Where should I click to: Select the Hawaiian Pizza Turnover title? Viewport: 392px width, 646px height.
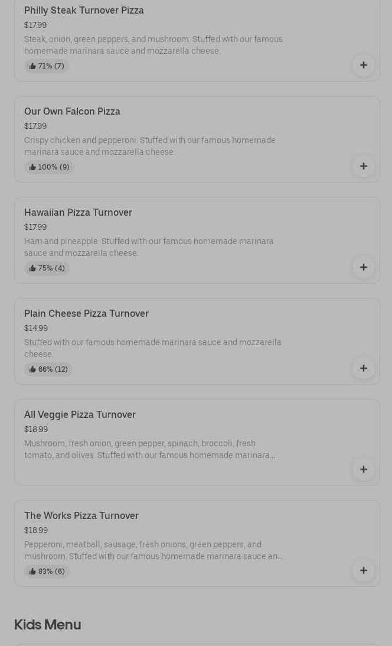tap(78, 212)
